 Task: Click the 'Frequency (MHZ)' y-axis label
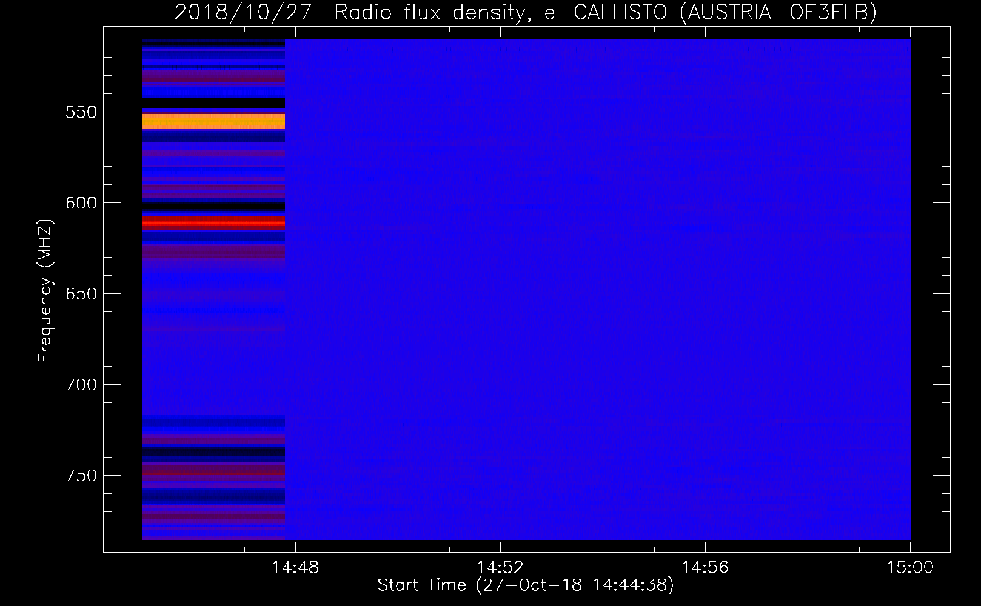(x=45, y=291)
